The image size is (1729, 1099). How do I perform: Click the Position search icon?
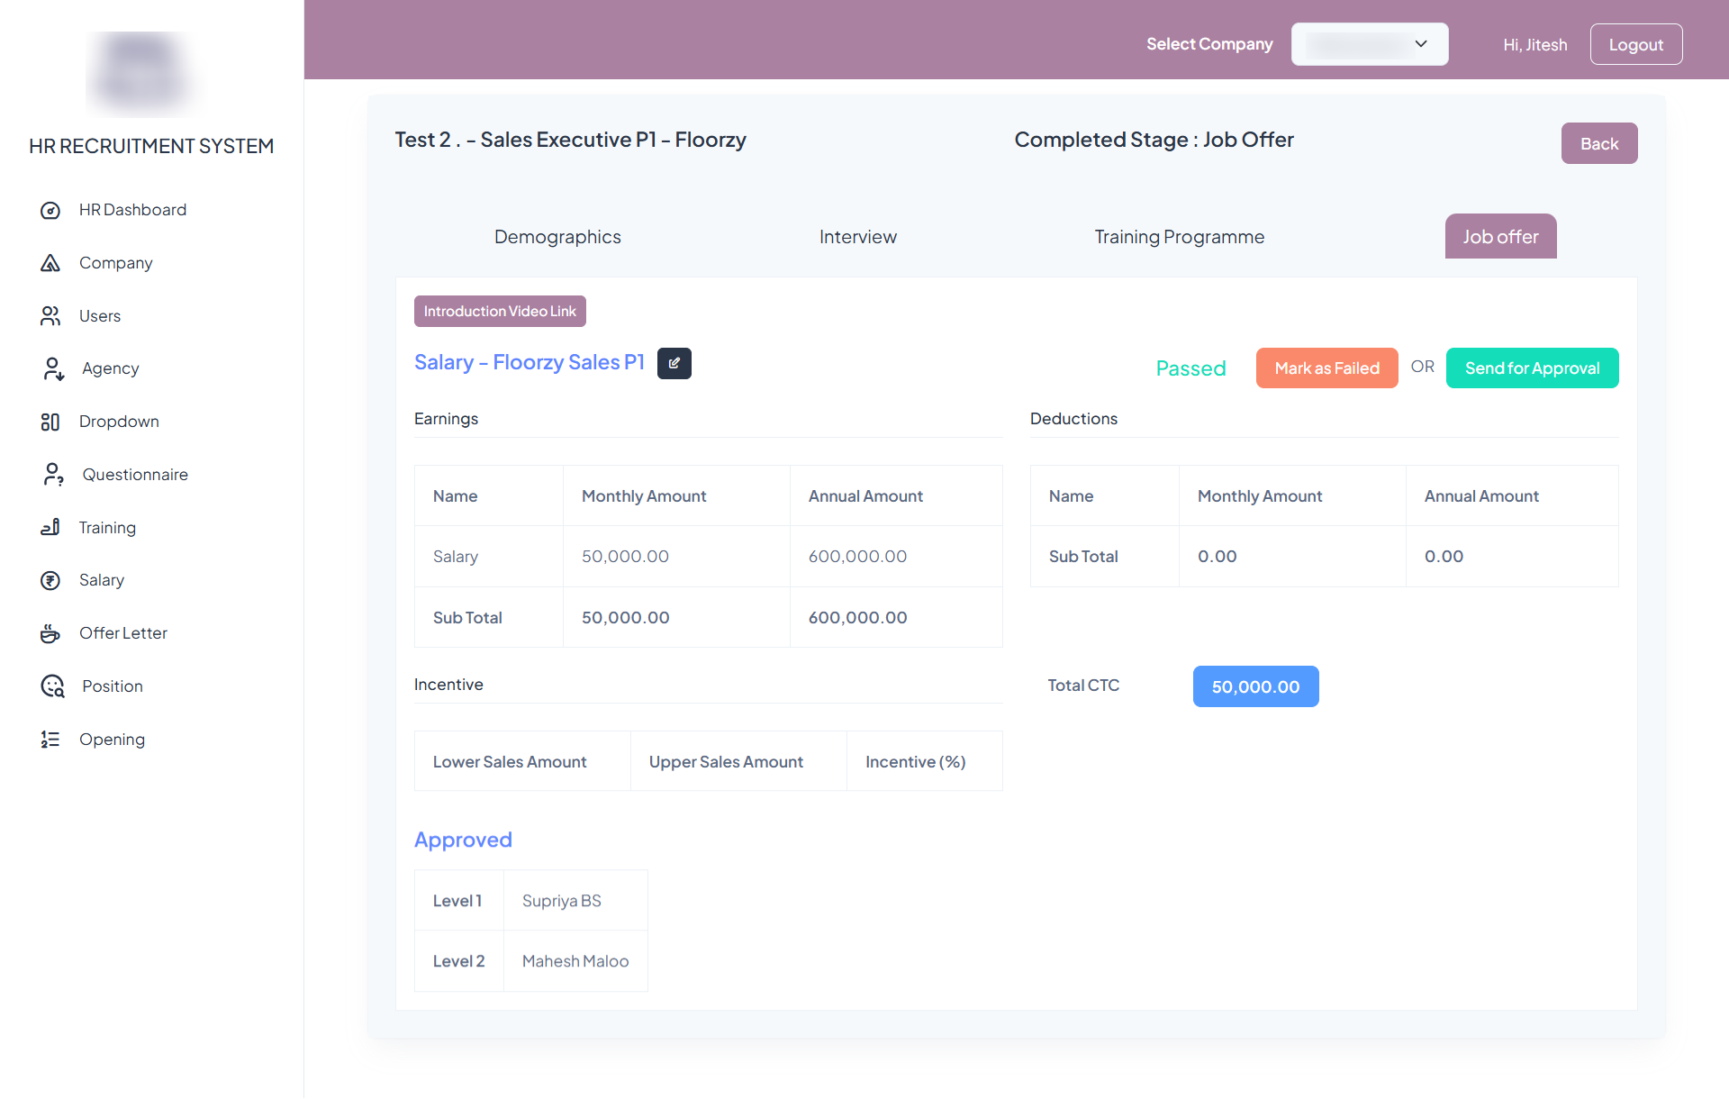tap(53, 686)
